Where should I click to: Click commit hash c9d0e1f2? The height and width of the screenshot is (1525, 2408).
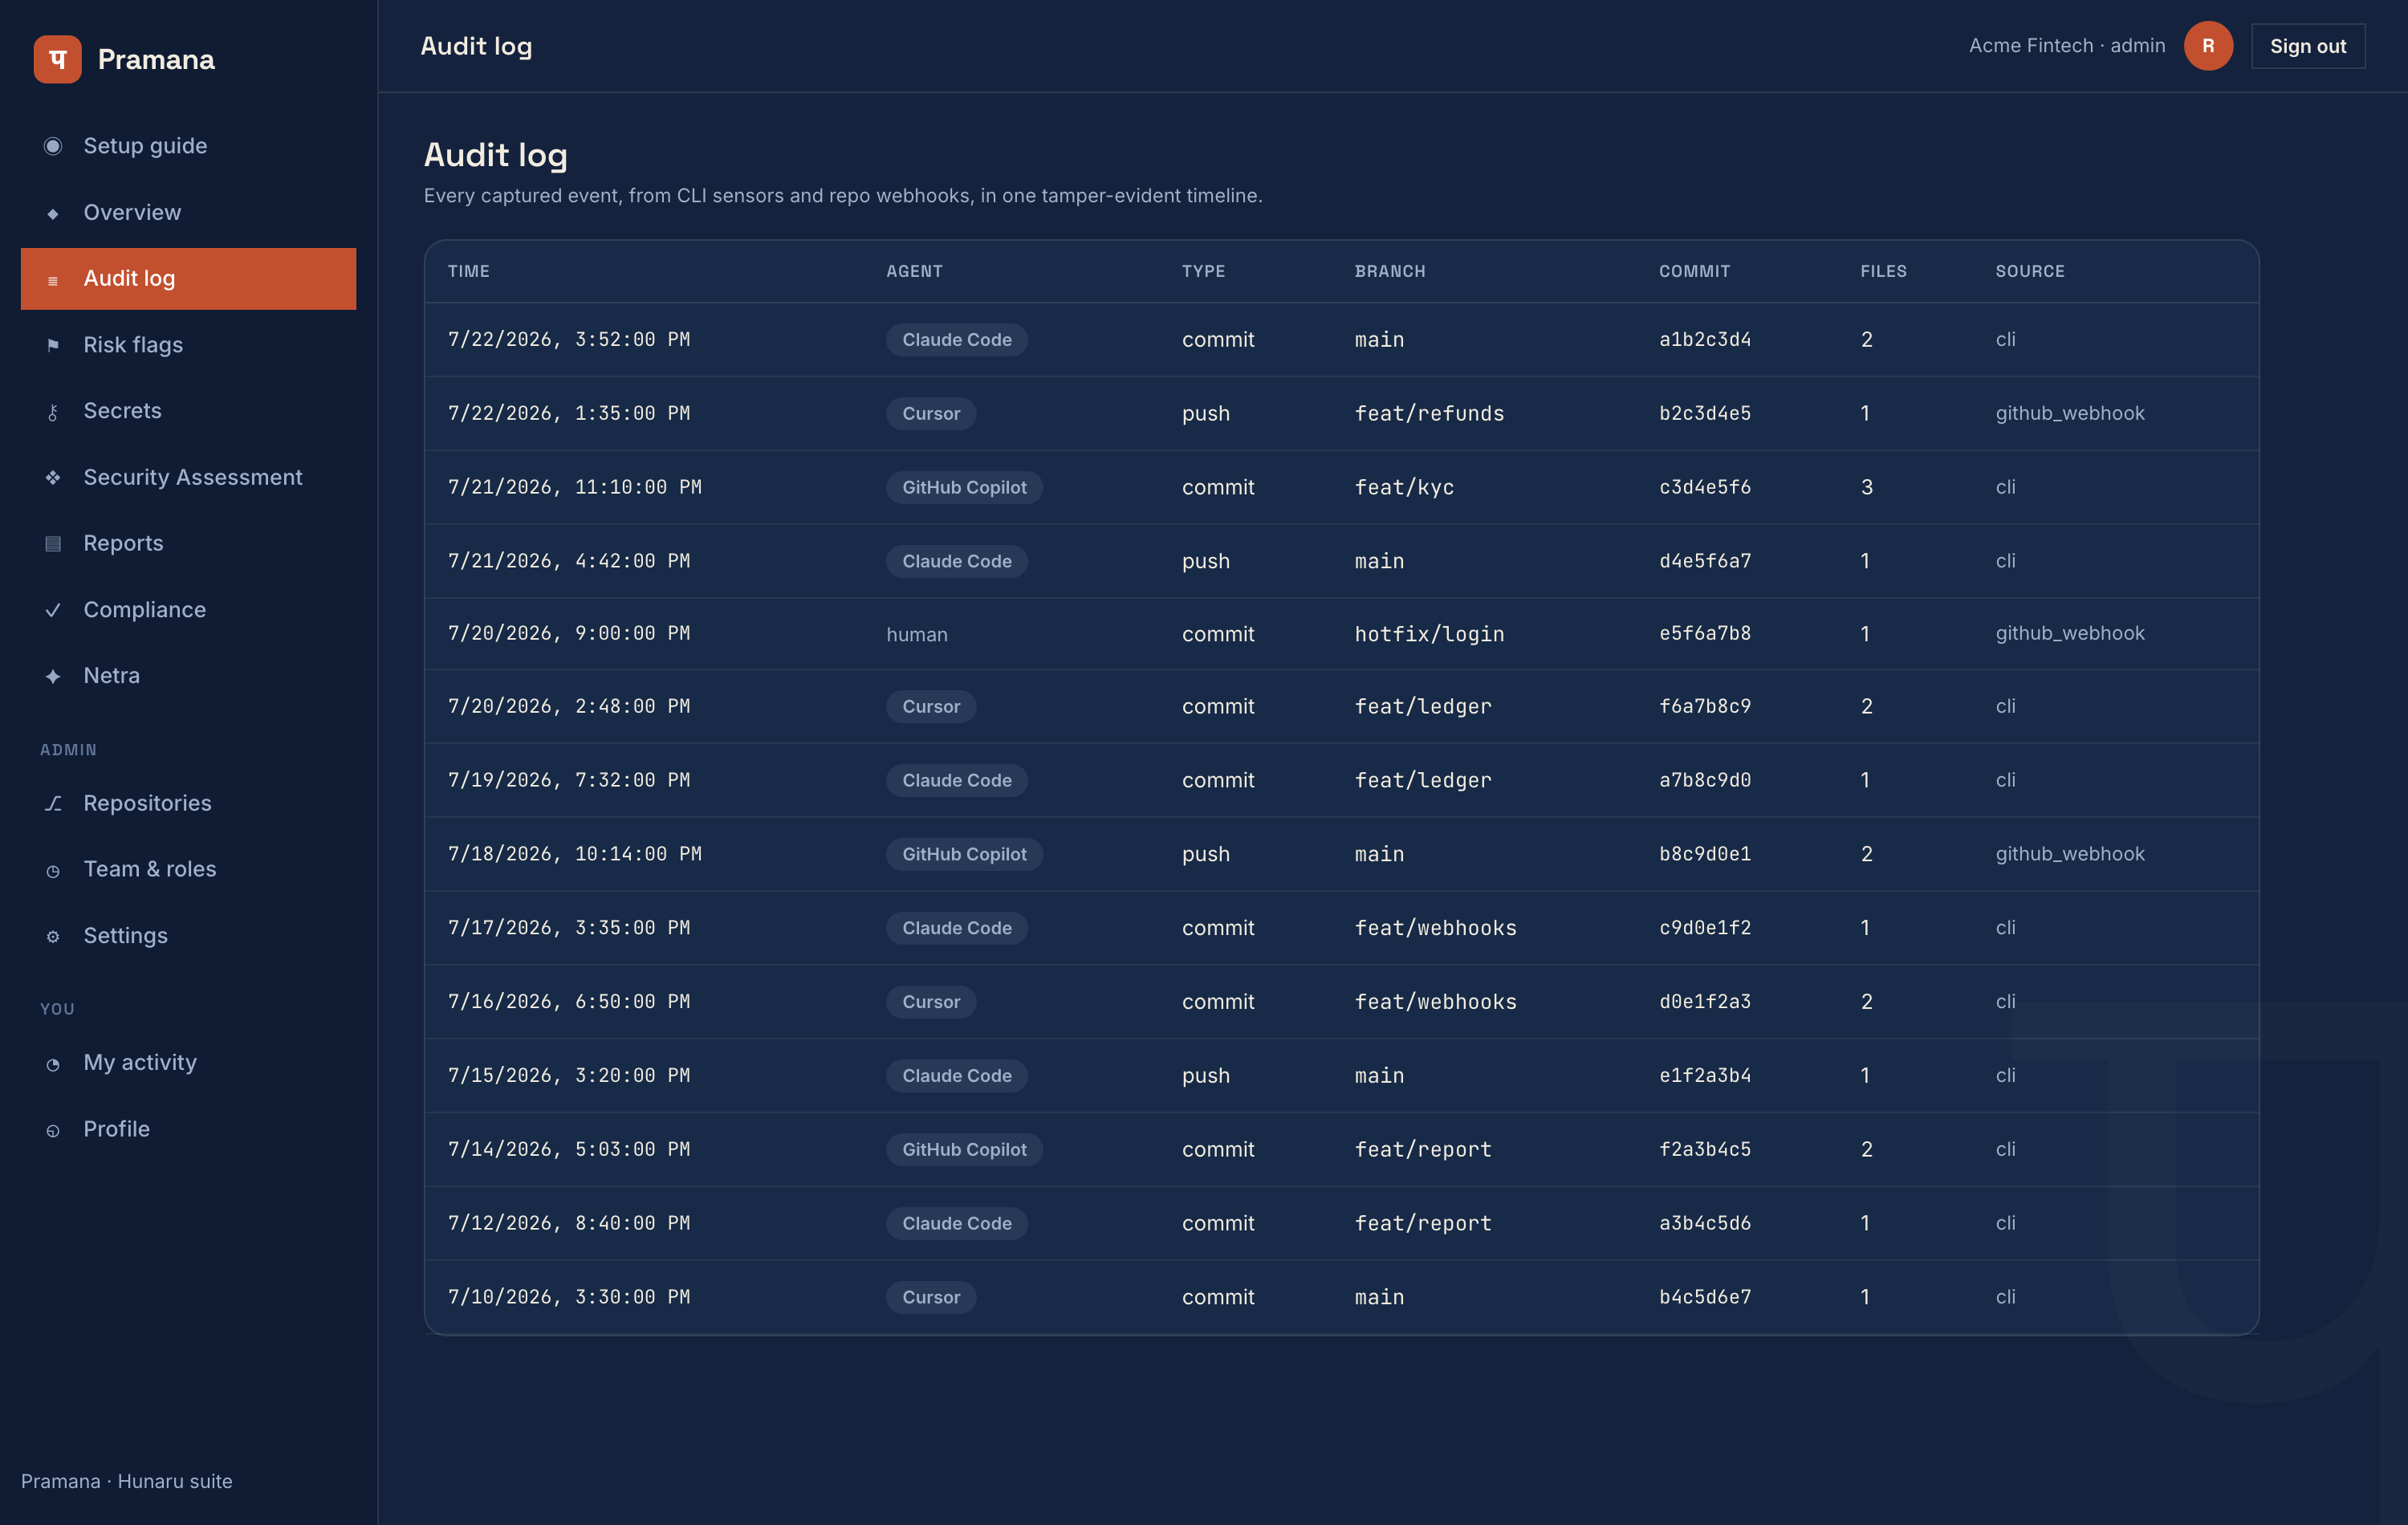point(1705,928)
